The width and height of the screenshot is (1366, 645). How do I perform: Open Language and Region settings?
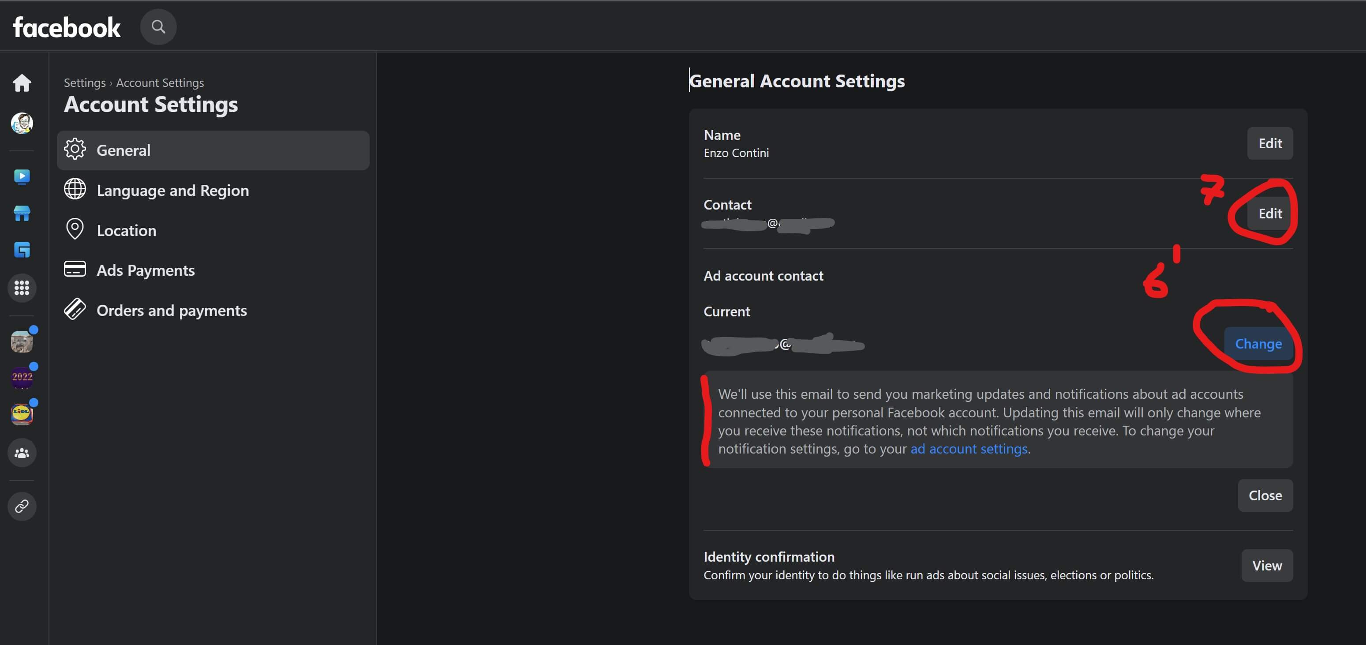pos(172,191)
